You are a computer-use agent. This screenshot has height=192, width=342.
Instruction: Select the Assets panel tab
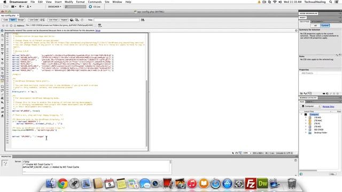pos(309,102)
